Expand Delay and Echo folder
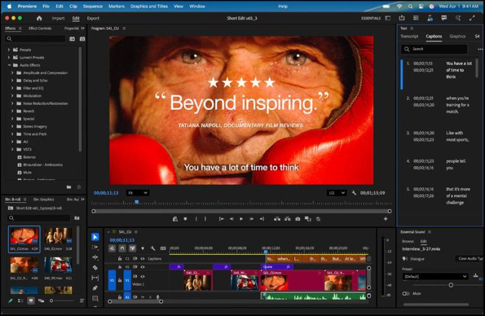This screenshot has width=485, height=316. [13, 80]
